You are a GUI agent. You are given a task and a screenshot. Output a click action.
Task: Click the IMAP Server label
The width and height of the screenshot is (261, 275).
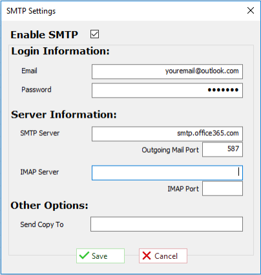39,172
